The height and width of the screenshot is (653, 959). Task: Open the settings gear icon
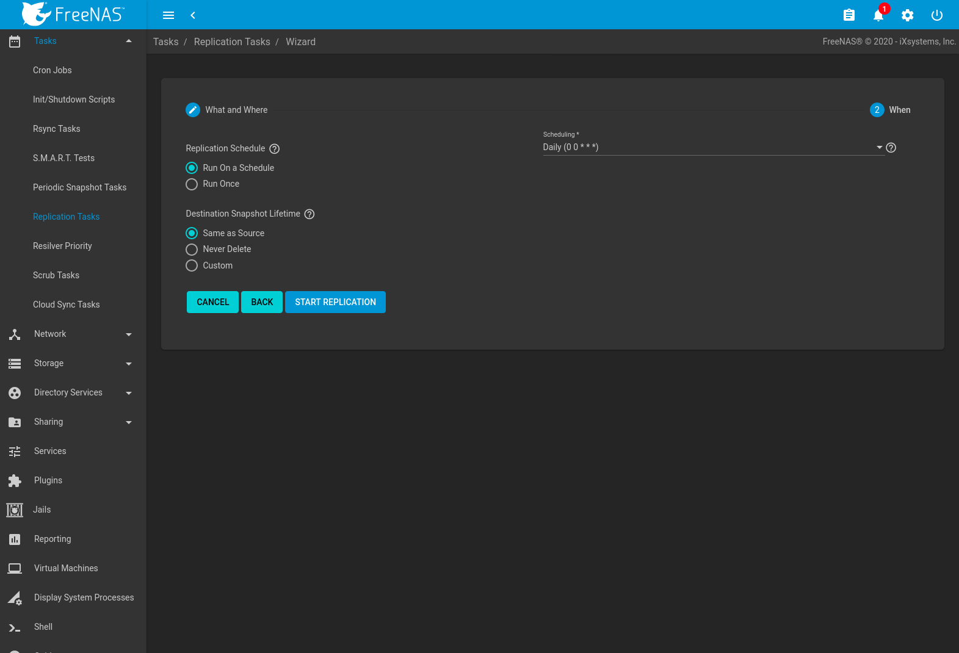pos(907,15)
